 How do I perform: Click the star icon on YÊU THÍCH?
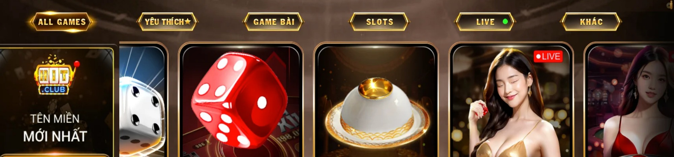188,22
